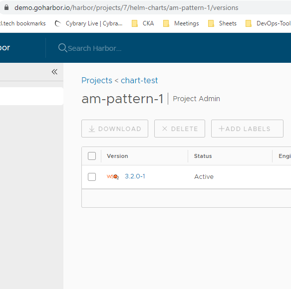Sort by the Status column header
The image size is (291, 289).
tap(203, 156)
